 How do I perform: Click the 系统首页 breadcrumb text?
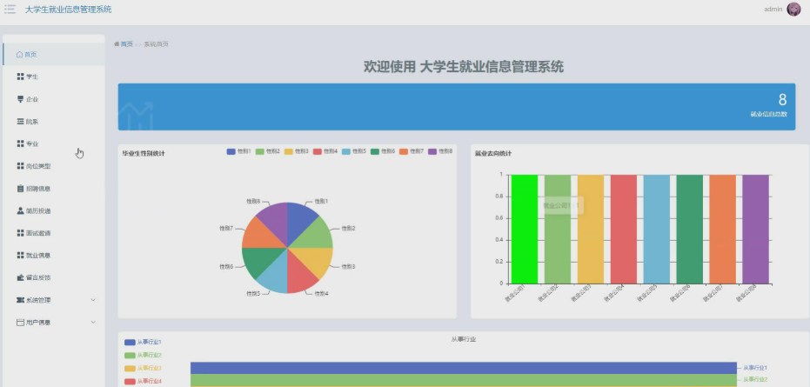(156, 44)
